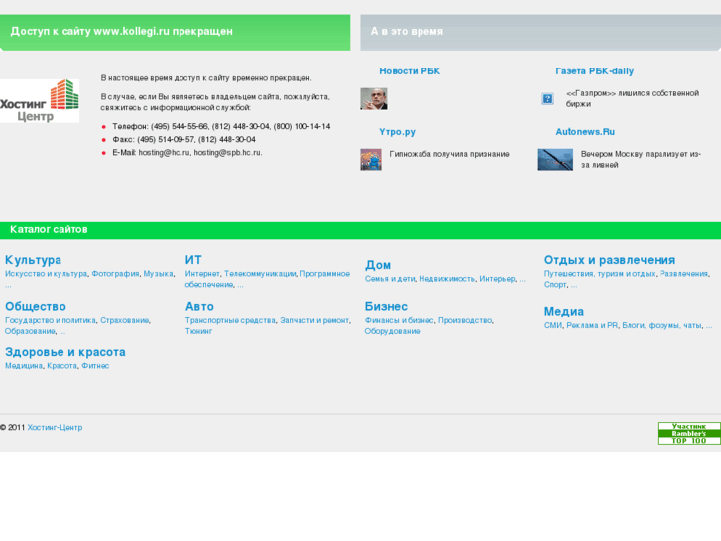Screen dimensions: 721x541
Task: Click the Rambler's Top 100 badge
Action: tap(689, 433)
